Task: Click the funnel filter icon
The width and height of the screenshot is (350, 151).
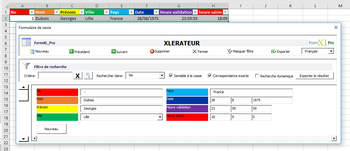Action: (26, 66)
